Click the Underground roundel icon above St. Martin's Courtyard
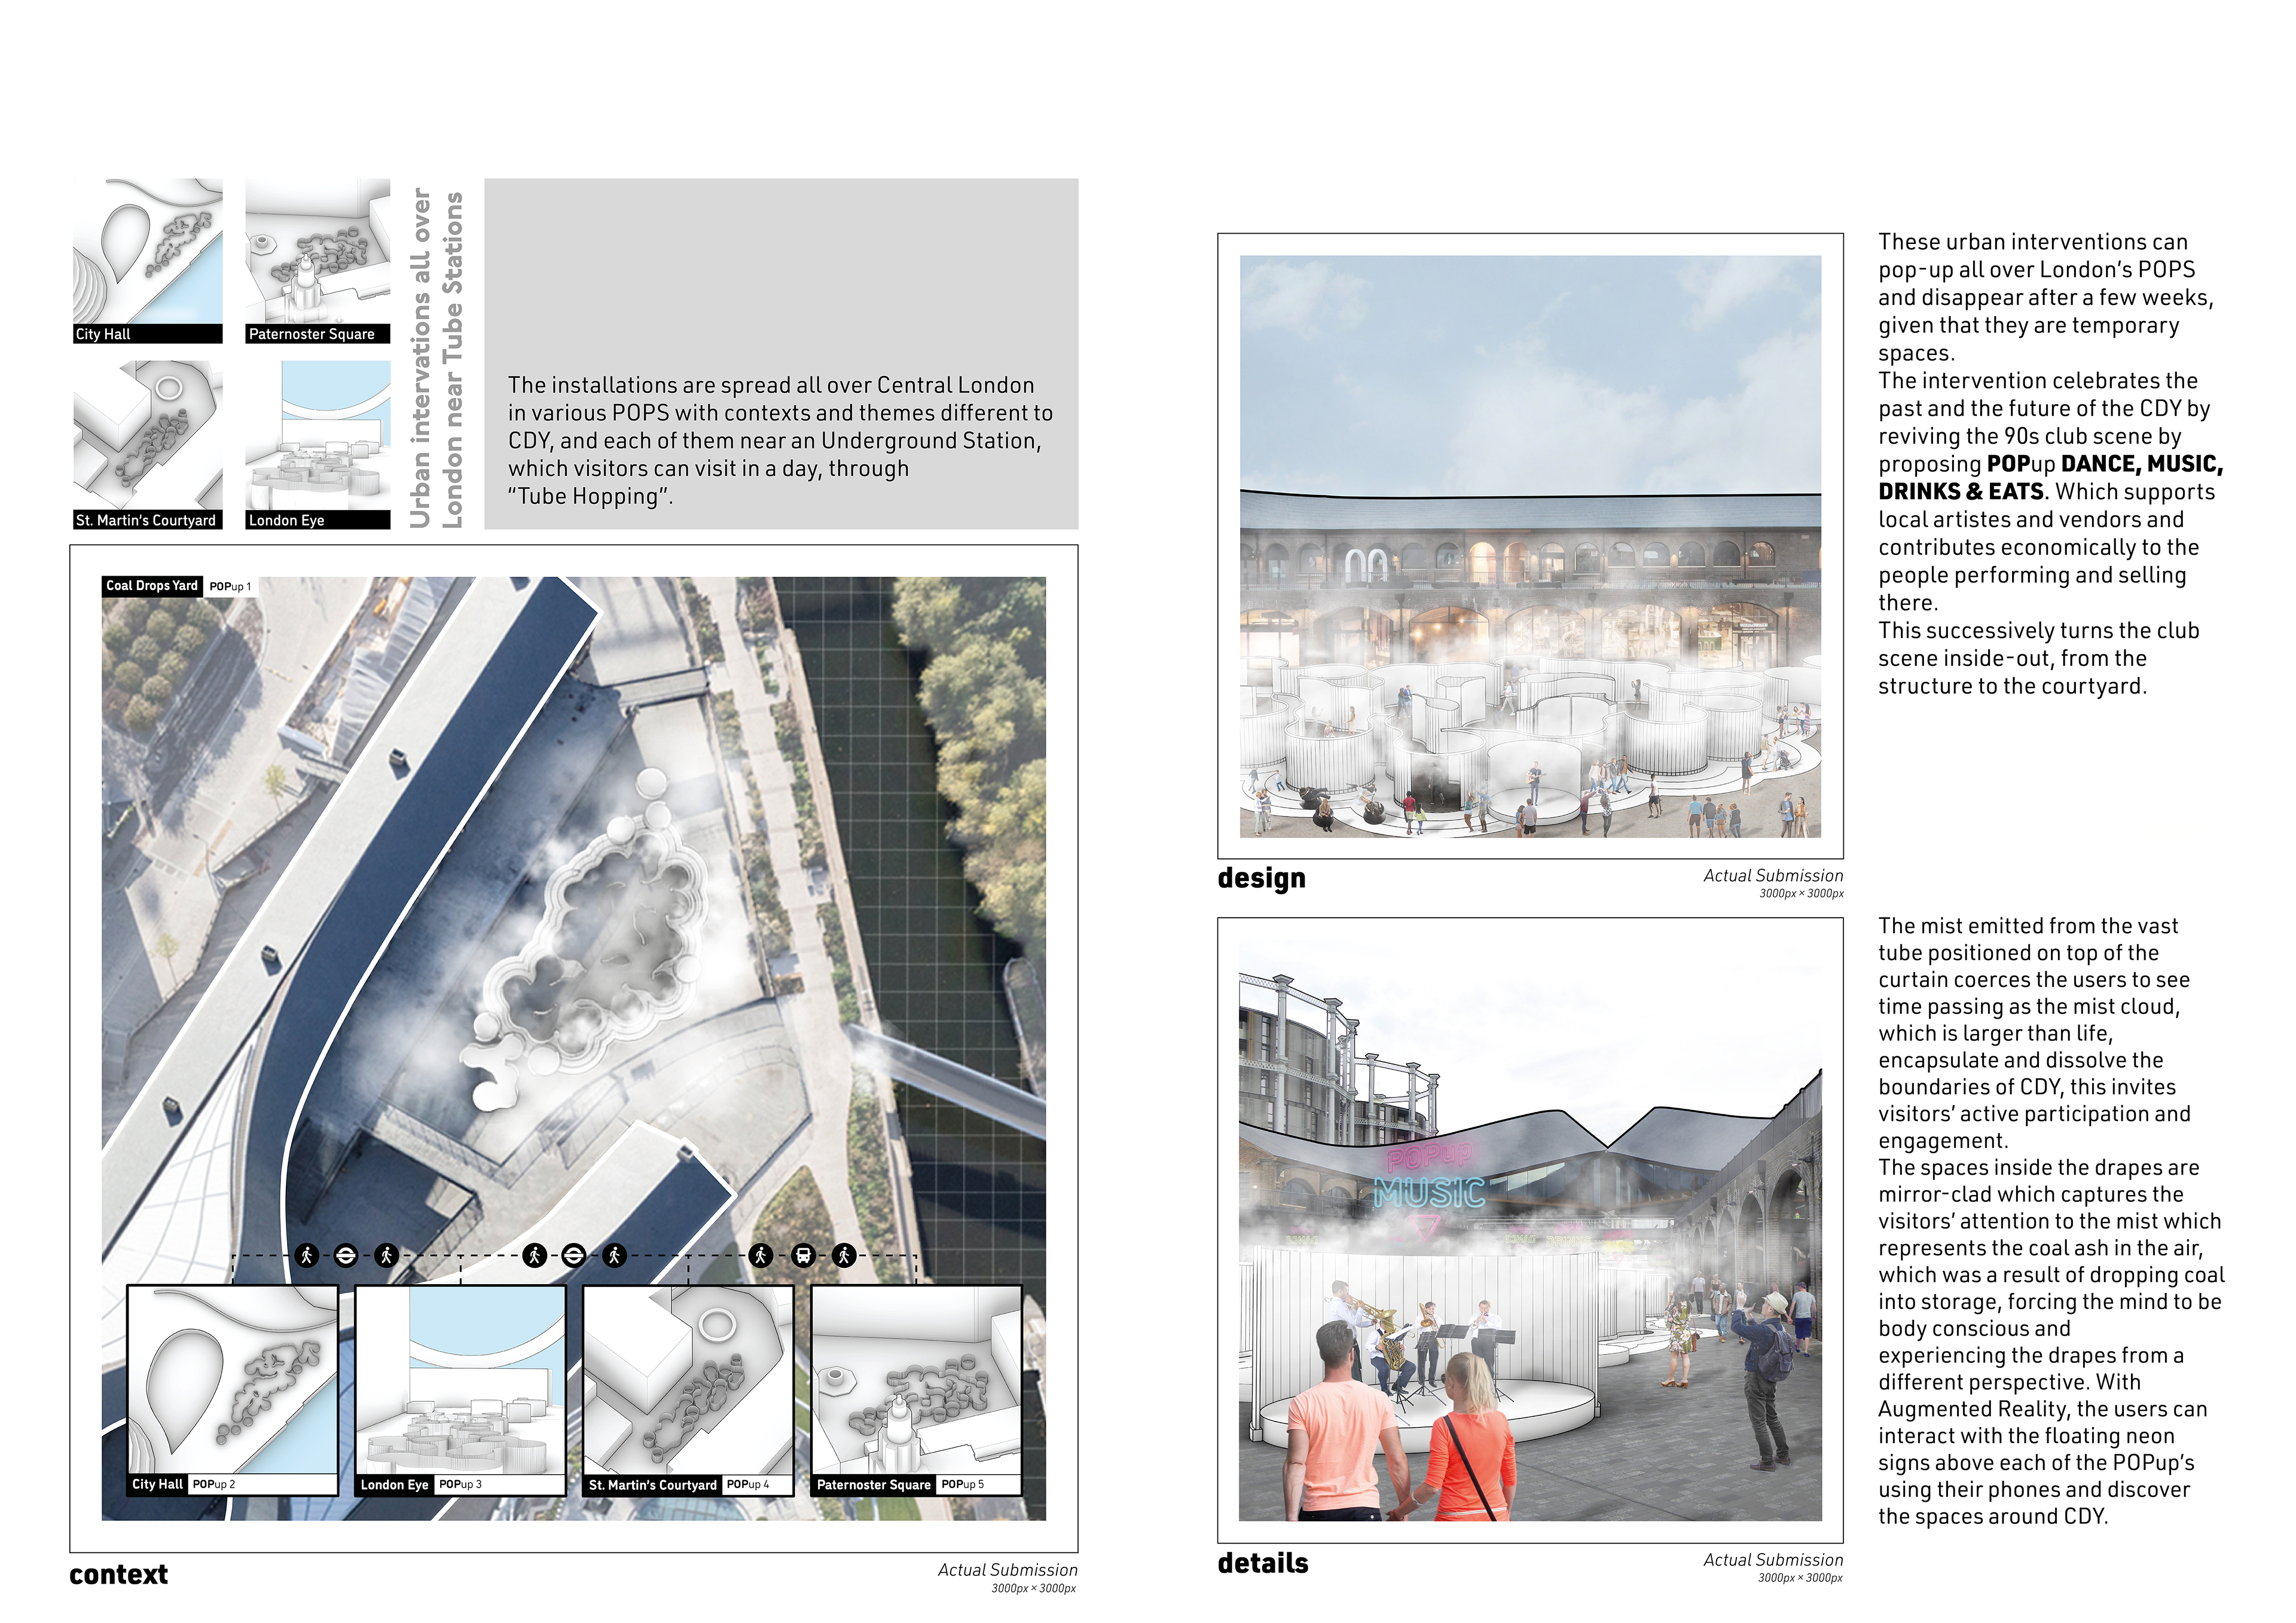 pyautogui.click(x=574, y=1255)
